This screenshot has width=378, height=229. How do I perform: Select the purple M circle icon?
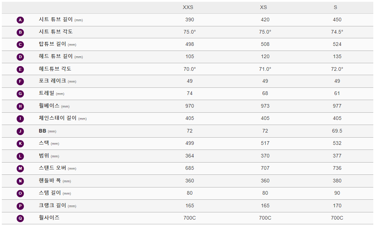click(20, 168)
